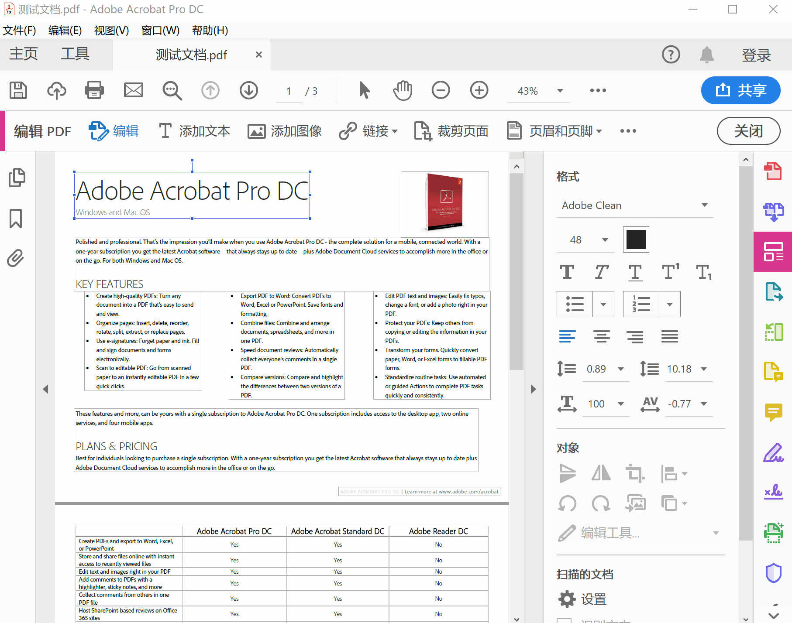Open Protect shield tool
The width and height of the screenshot is (792, 623).
click(x=773, y=573)
